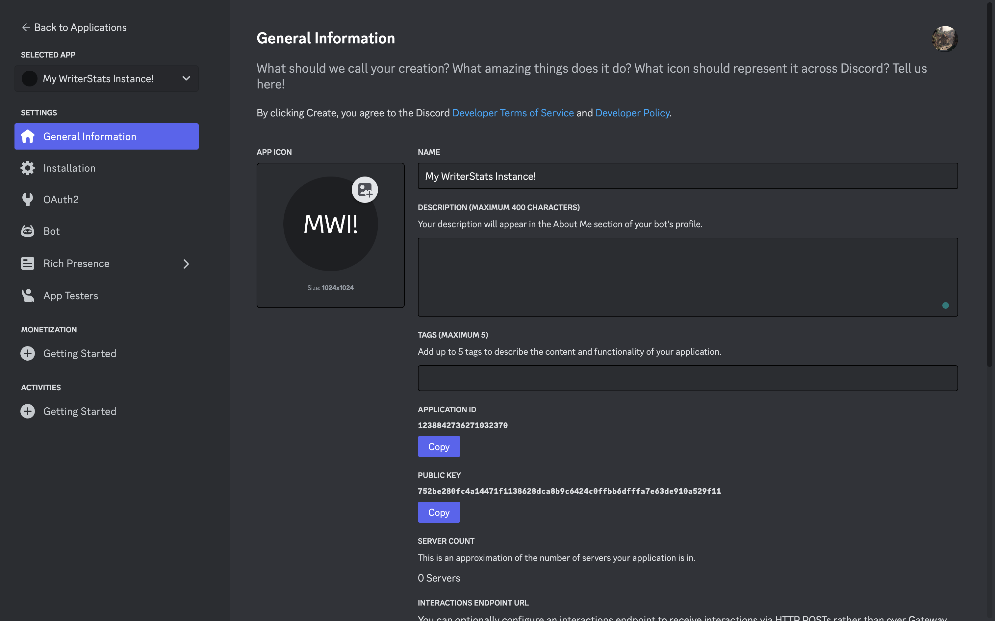
Task: Click the Tags input field
Action: pyautogui.click(x=688, y=378)
